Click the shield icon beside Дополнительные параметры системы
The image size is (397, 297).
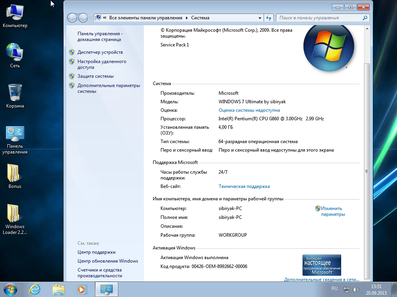72,85
